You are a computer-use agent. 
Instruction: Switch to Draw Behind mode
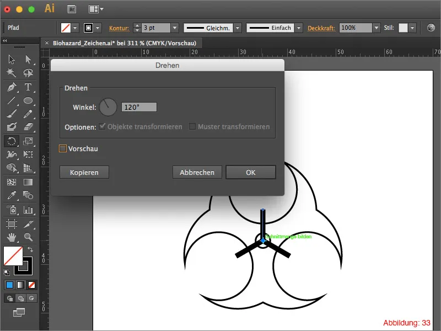click(x=21, y=298)
